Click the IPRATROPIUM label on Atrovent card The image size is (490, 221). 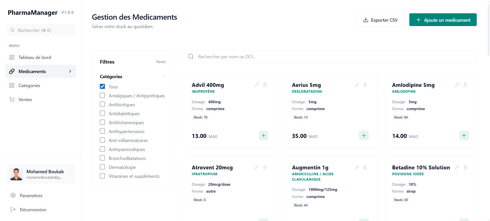(x=205, y=174)
